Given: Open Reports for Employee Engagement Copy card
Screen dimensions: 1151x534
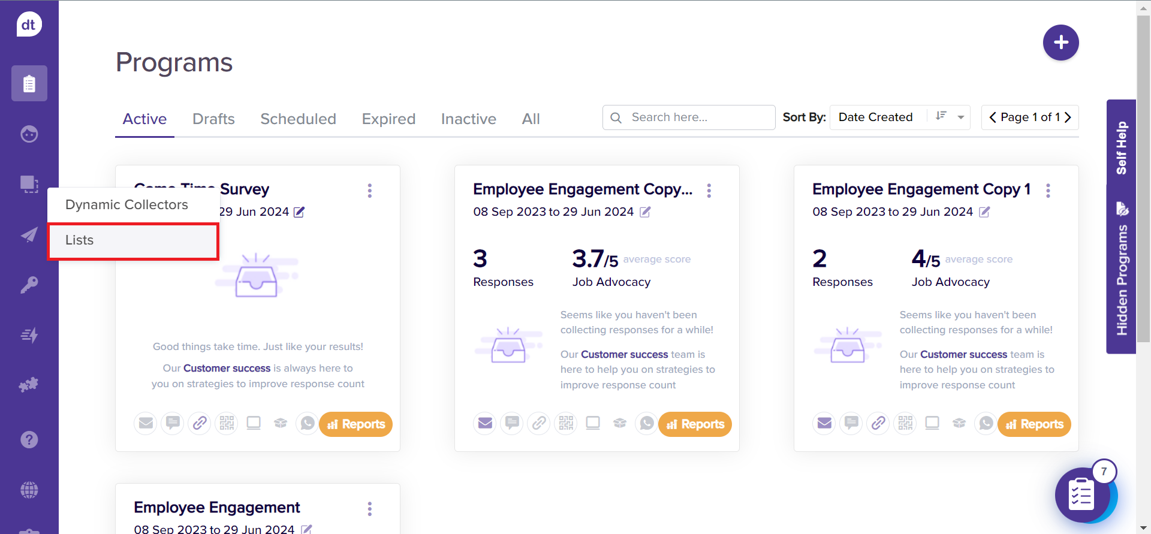Looking at the screenshot, I should pos(695,424).
